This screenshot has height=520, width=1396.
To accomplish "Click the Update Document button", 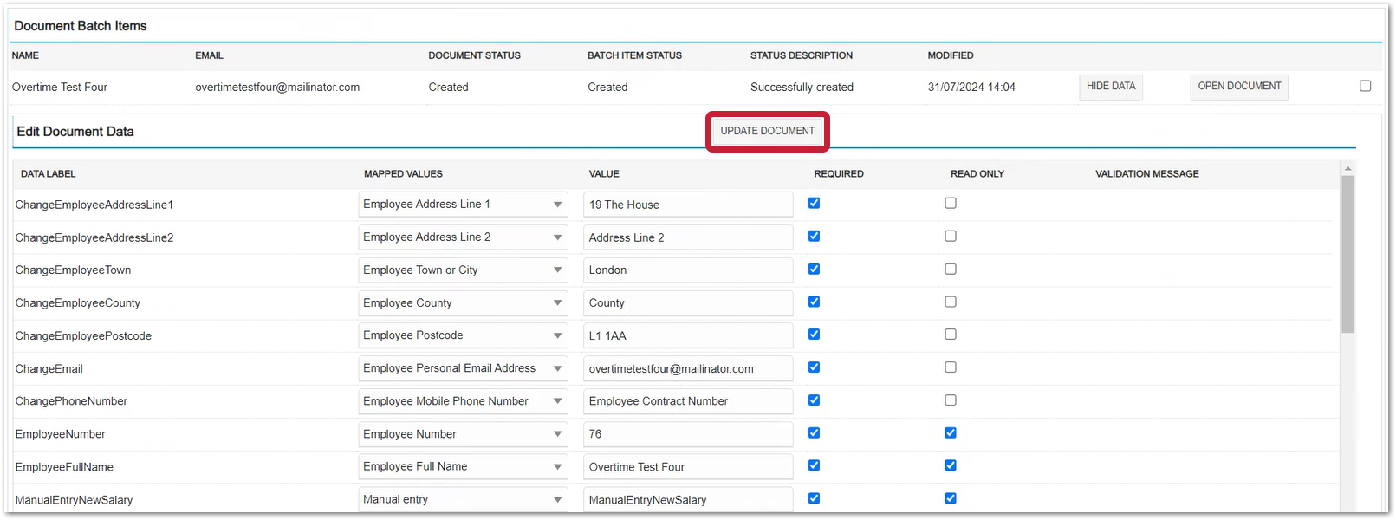I will (767, 131).
